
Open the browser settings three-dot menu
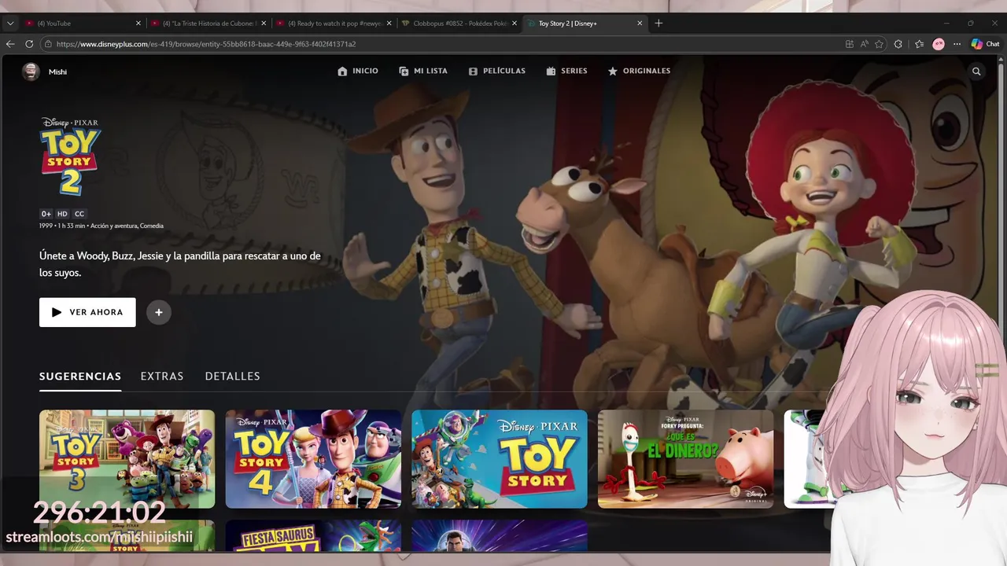pos(957,44)
